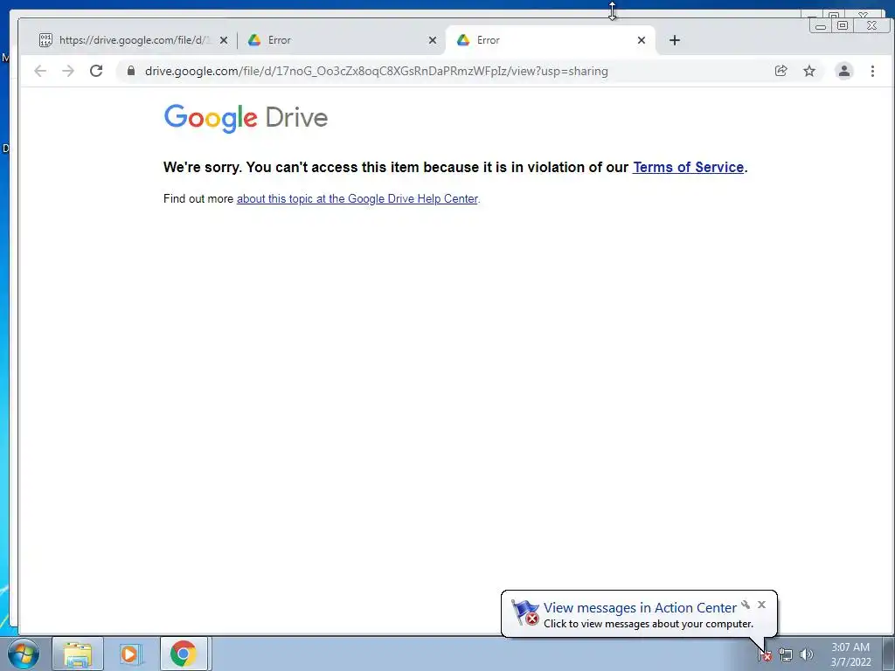Restore down the Chrome window
This screenshot has width=895, height=671.
click(843, 25)
